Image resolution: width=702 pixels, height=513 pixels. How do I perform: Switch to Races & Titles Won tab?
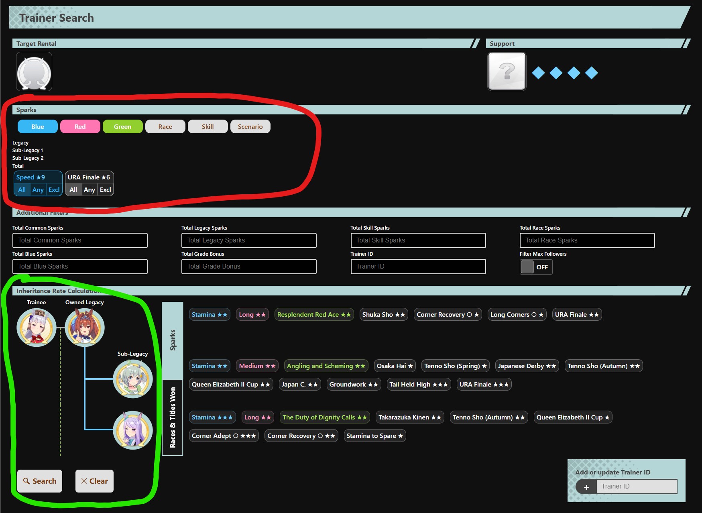pos(173,417)
